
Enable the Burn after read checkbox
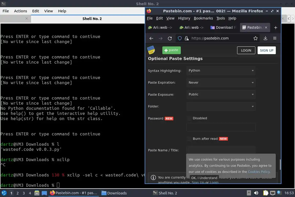189,139
